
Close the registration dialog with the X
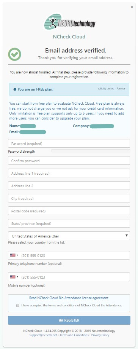coord(132,7)
